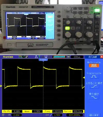Click the bandwidth limit icon in bottom bar
Viewport: 103px width, 117px height.
[9, 115]
